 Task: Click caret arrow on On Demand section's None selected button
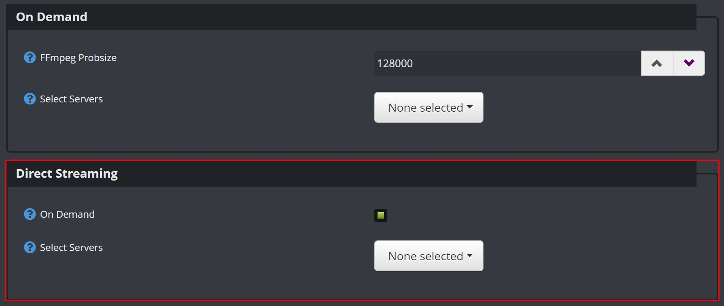pyautogui.click(x=470, y=107)
